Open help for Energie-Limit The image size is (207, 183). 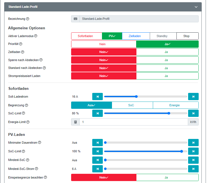click(28, 122)
